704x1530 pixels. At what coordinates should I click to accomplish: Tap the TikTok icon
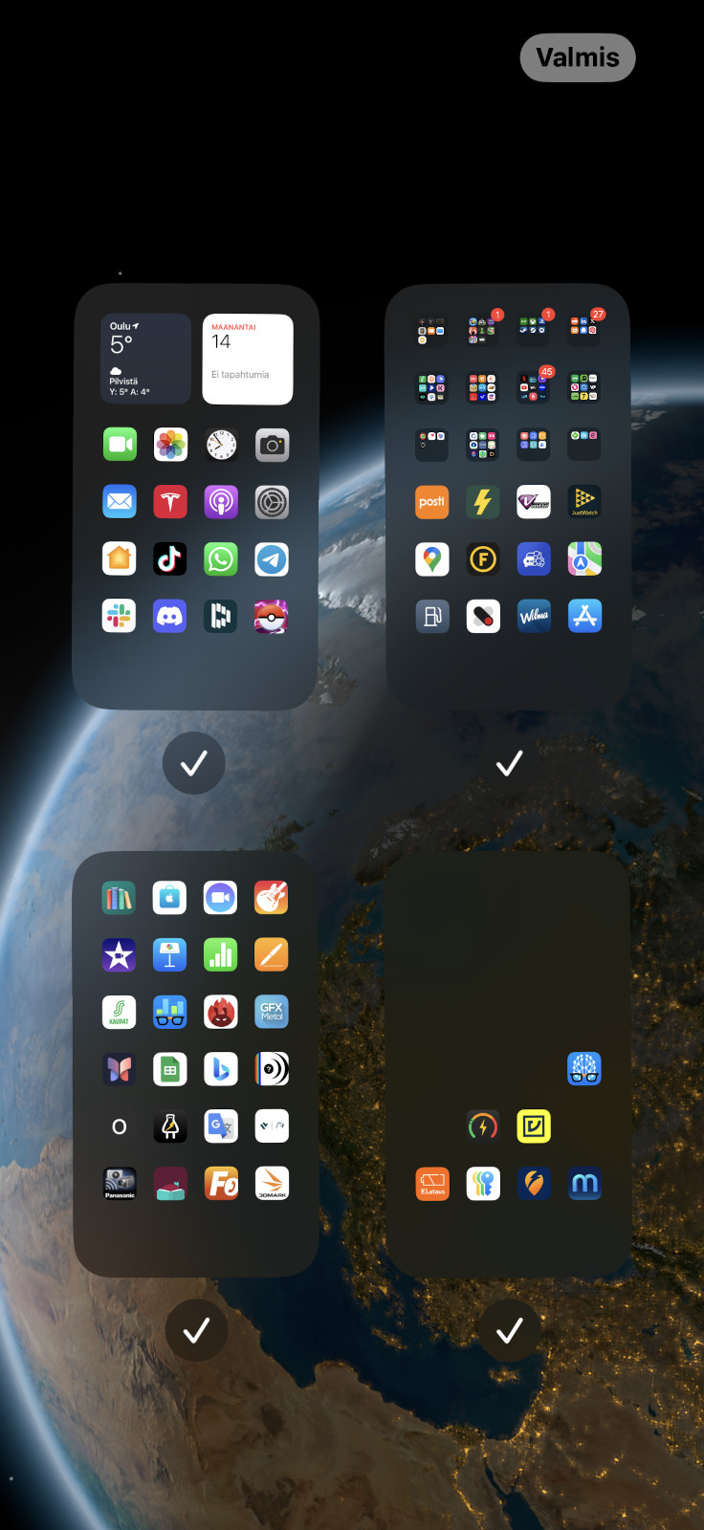[170, 559]
